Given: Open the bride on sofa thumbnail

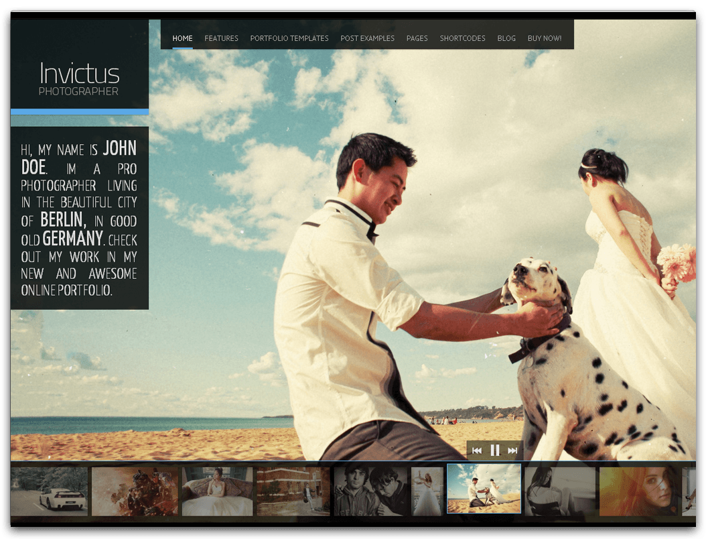Looking at the screenshot, I should pos(217,491).
